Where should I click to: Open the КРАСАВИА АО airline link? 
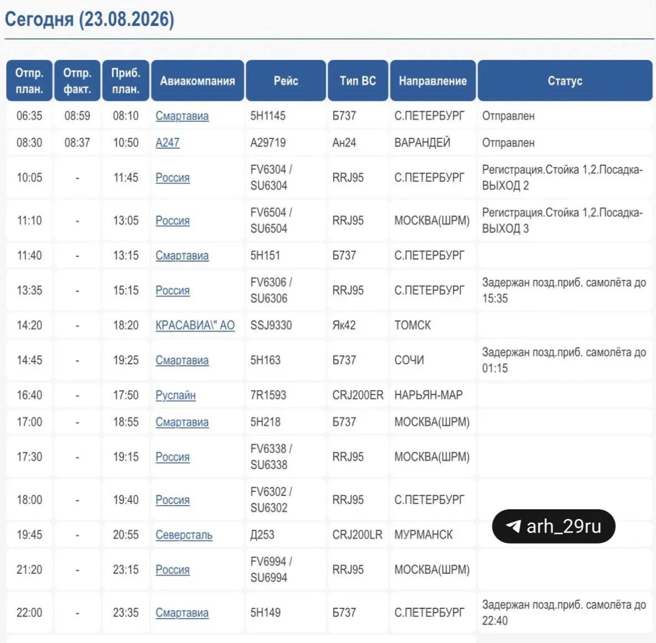click(195, 325)
